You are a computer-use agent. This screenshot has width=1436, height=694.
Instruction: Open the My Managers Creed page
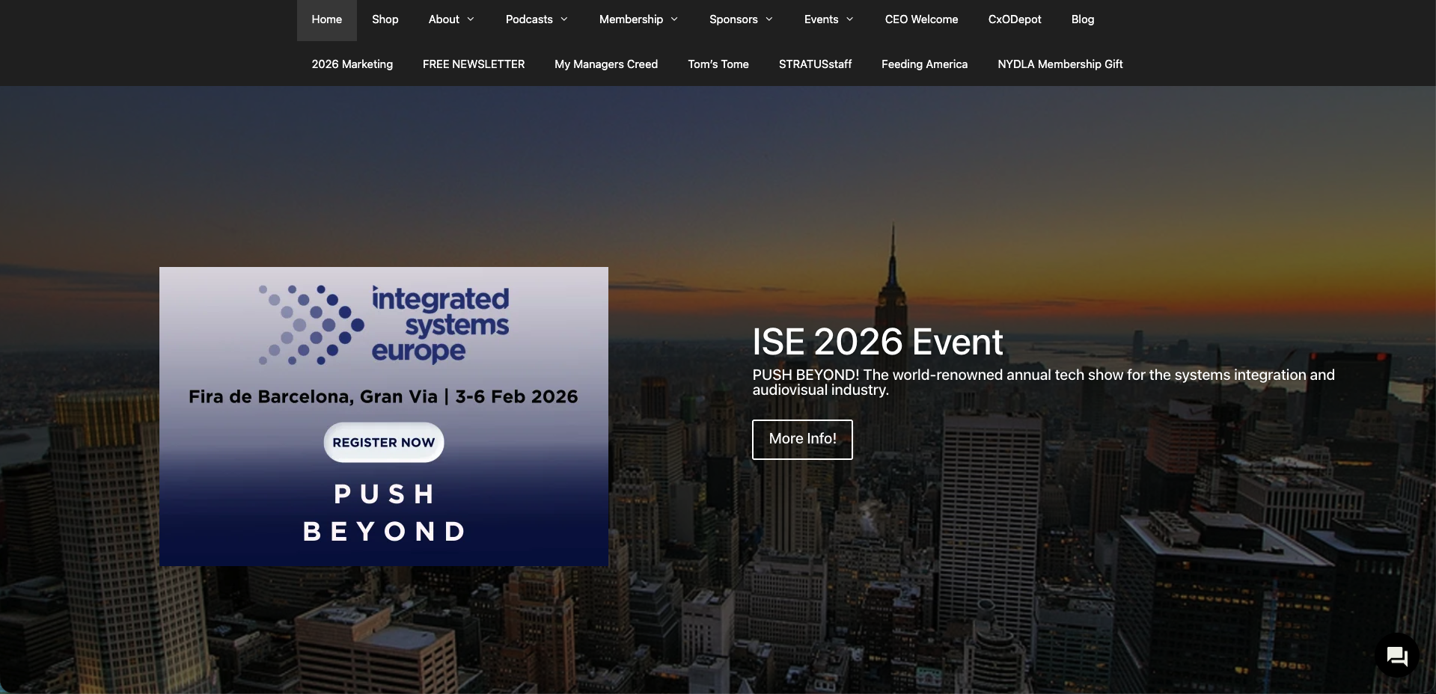[x=605, y=64]
